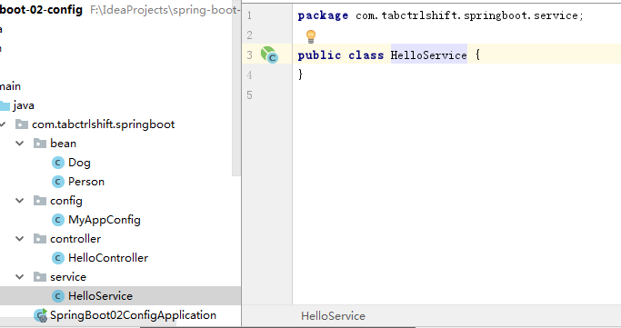Viewport: 621px width, 328px height.
Task: Select HelloService in the project tree
Action: (101, 296)
